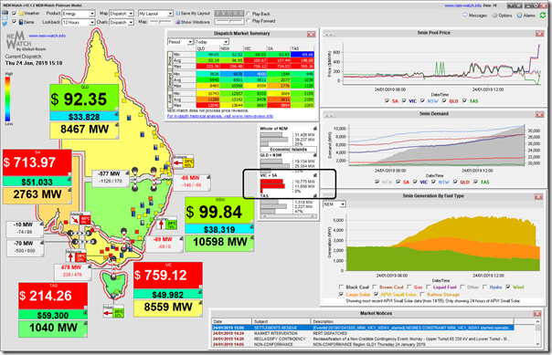552x355 pixels.
Task: Toggle the Weather checkbox
Action: (x=15, y=14)
